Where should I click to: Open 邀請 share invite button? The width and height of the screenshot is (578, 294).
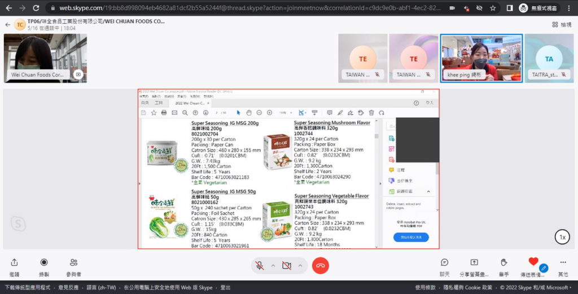coord(14,267)
